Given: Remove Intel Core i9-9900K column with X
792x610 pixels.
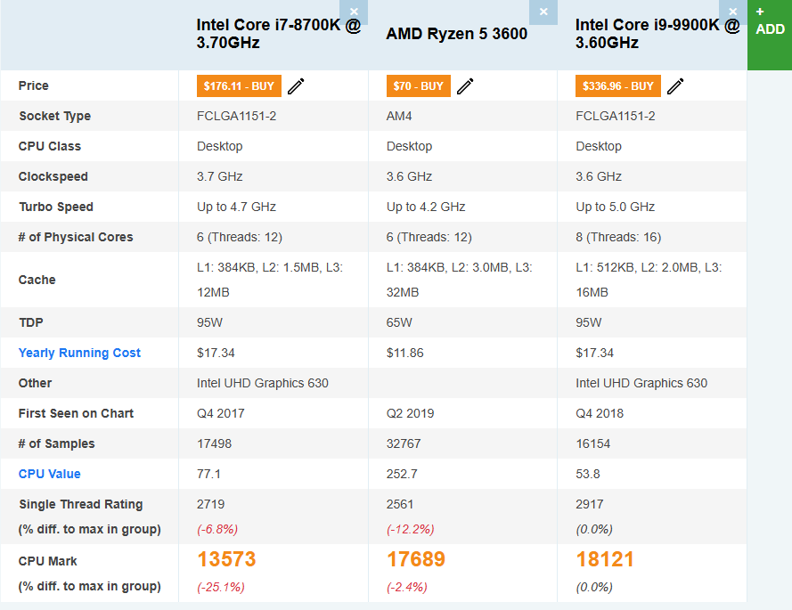Looking at the screenshot, I should point(733,12).
